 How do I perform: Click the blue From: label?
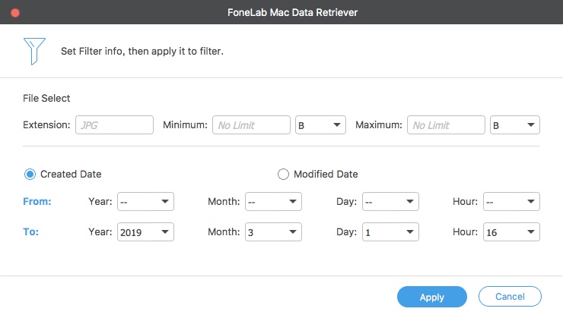(37, 202)
